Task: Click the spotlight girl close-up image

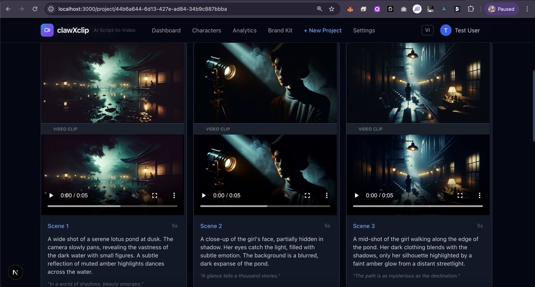Action: (265, 83)
